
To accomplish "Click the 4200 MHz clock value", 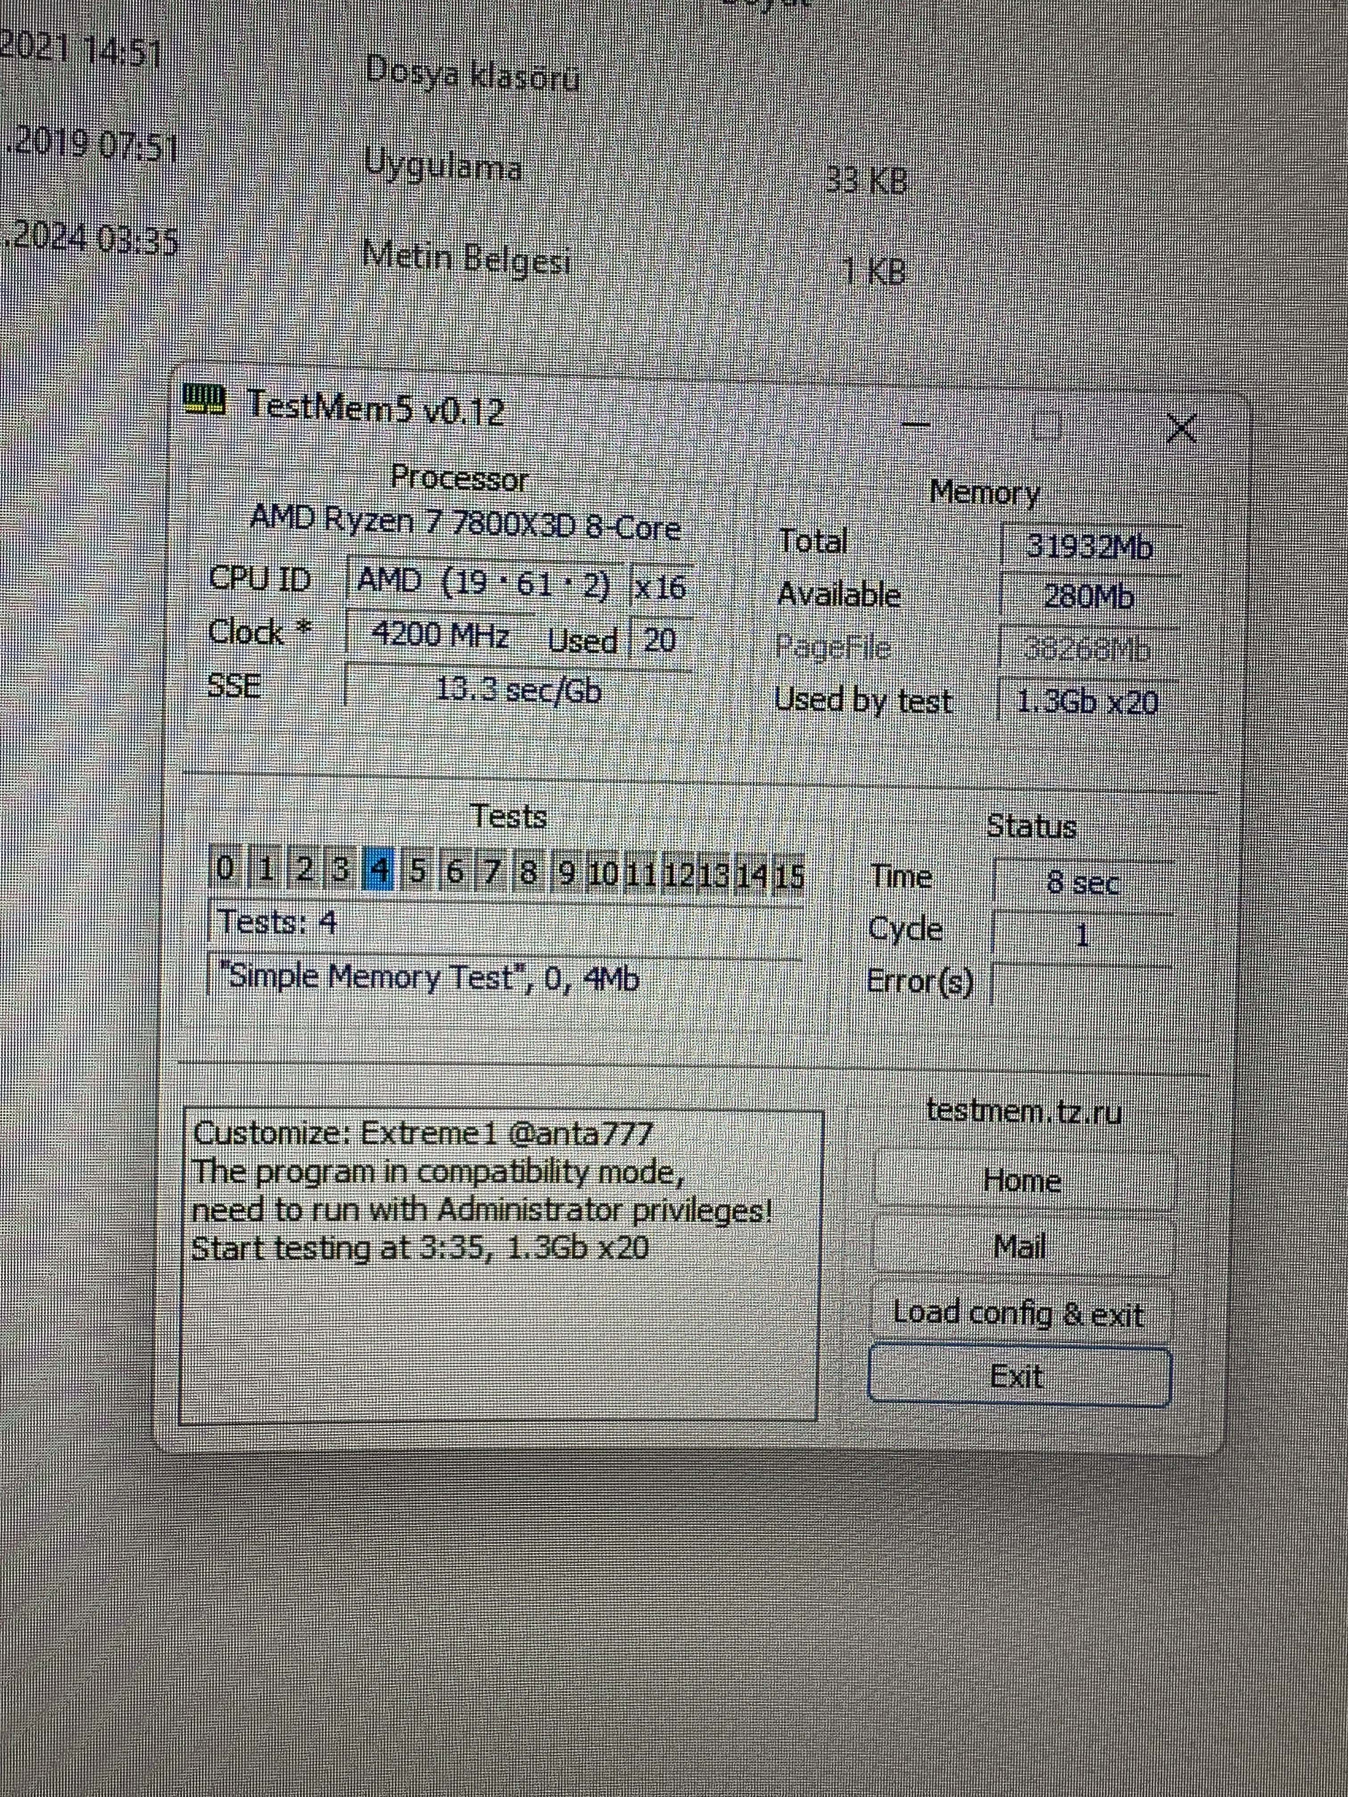I will [x=440, y=634].
